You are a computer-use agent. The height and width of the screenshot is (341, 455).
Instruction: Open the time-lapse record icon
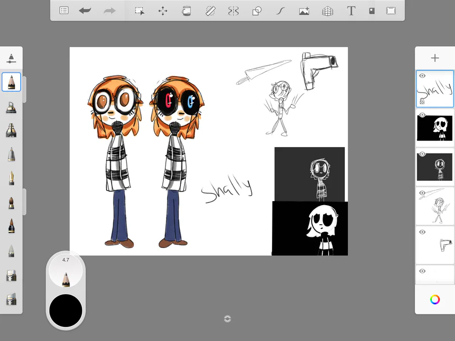(372, 11)
